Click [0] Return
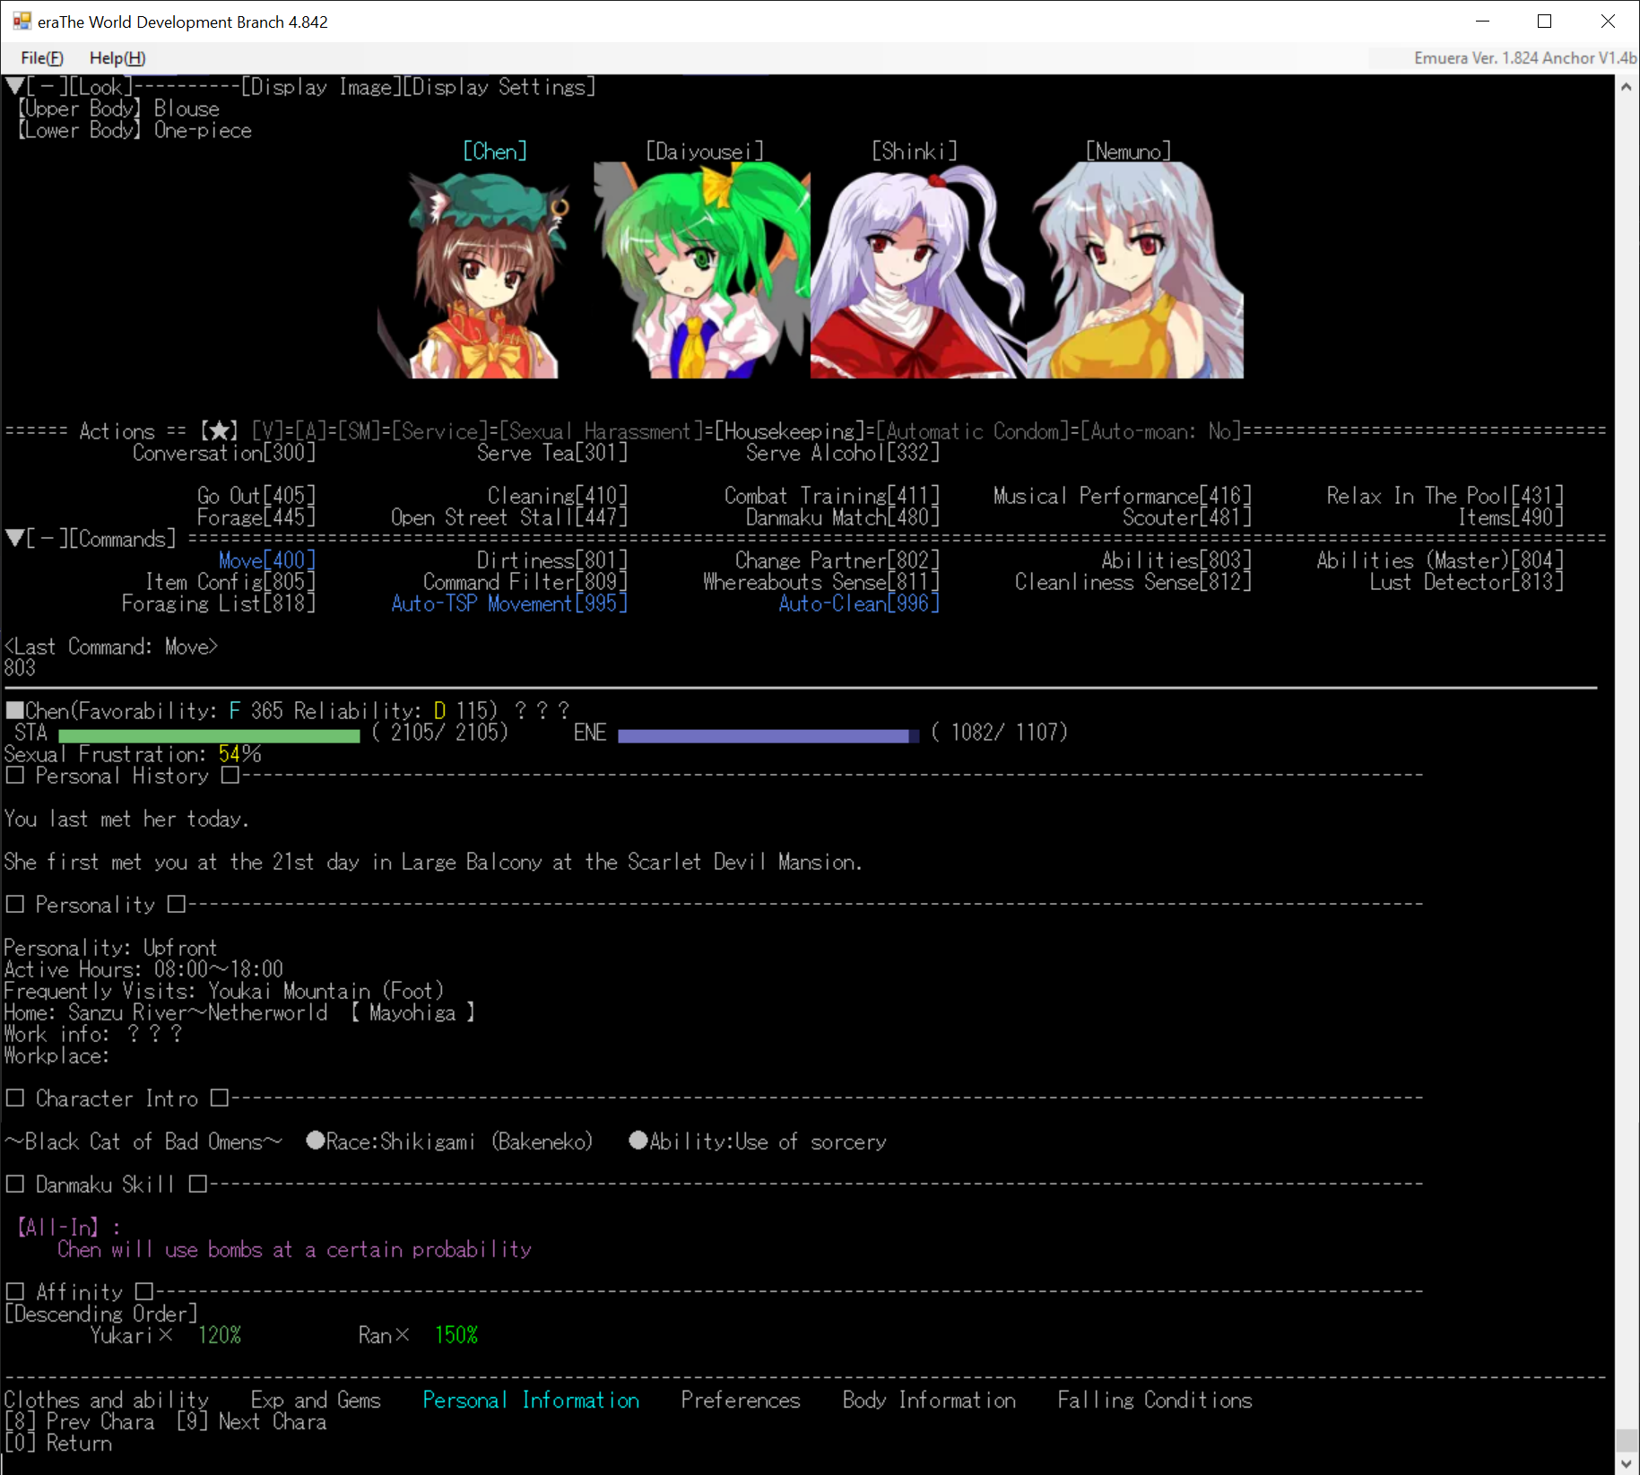The width and height of the screenshot is (1640, 1475). point(58,1443)
